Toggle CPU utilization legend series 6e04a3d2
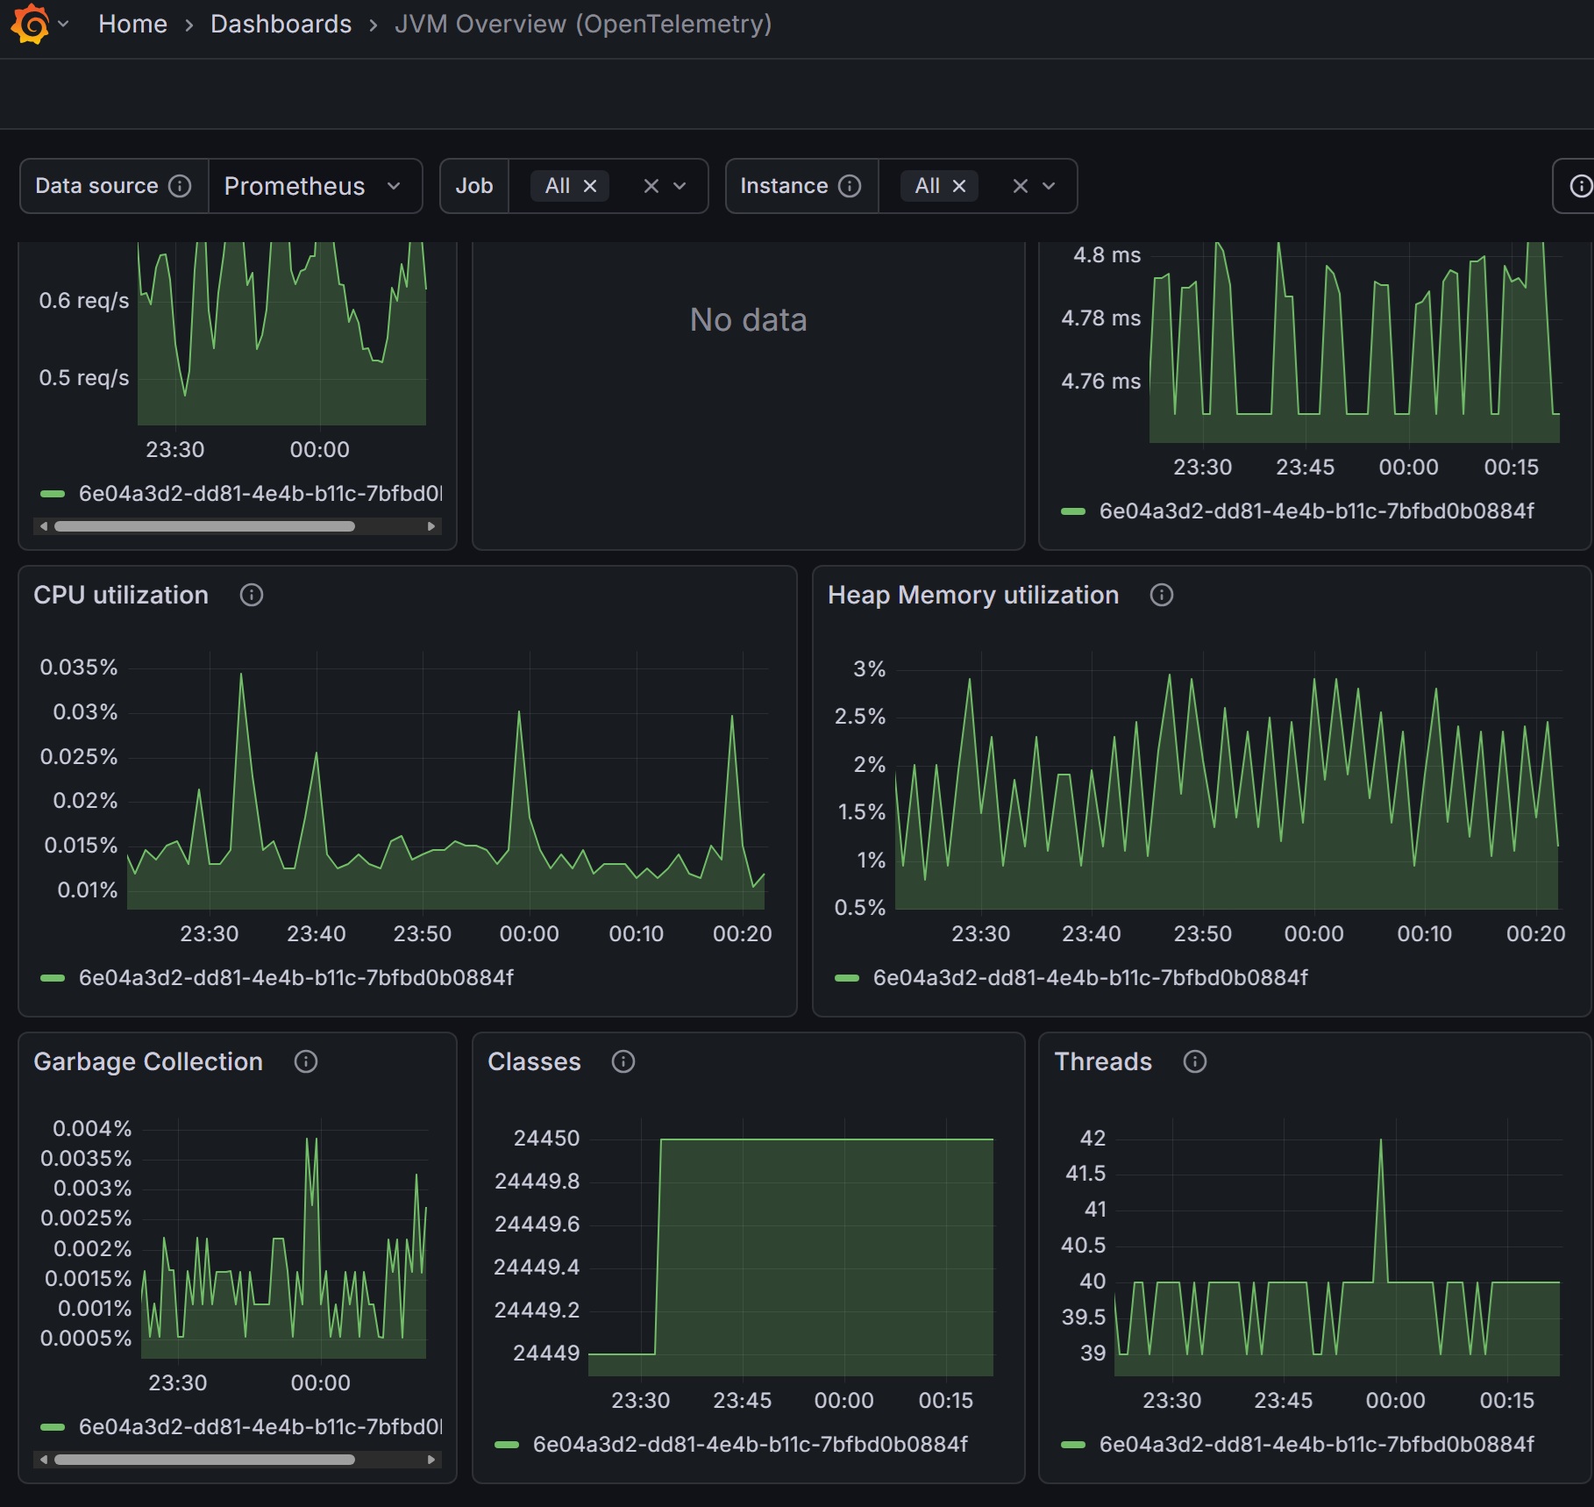The width and height of the screenshot is (1594, 1507). tap(296, 978)
